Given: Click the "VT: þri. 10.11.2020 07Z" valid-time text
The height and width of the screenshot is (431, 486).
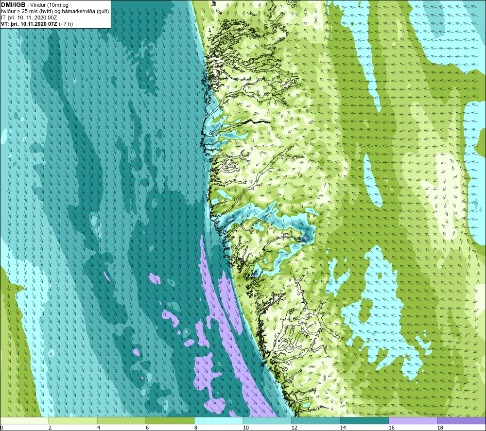Looking at the screenshot, I should coord(29,24).
